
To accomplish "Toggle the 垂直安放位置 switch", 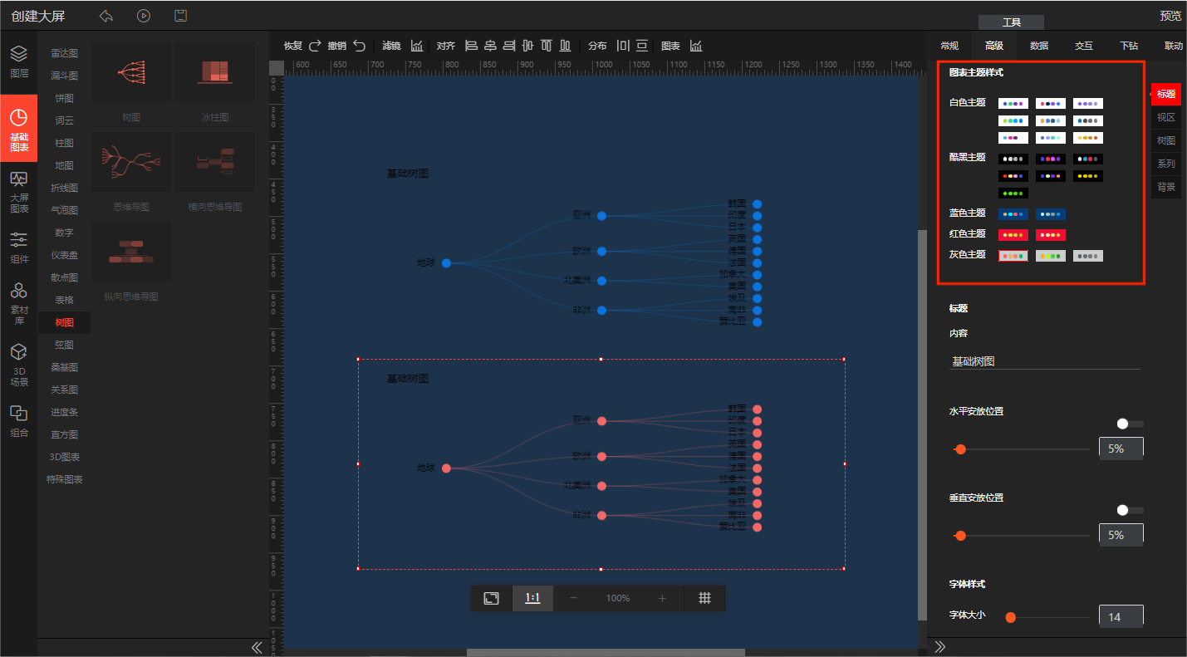I will (1130, 510).
